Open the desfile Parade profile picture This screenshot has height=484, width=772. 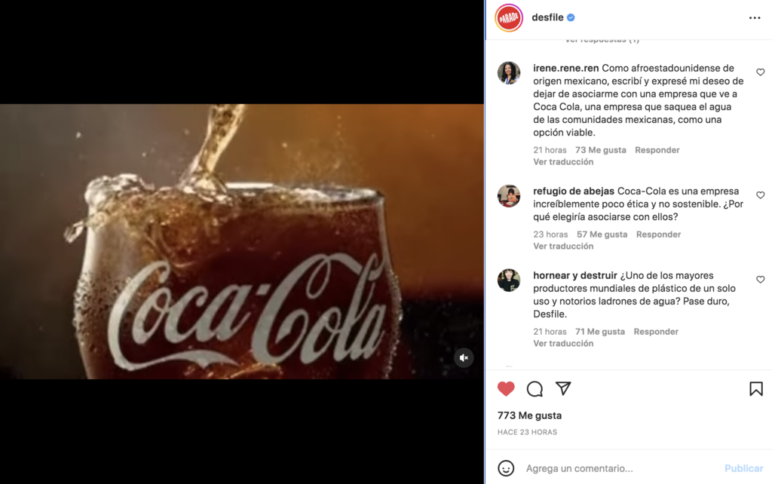coord(509,18)
